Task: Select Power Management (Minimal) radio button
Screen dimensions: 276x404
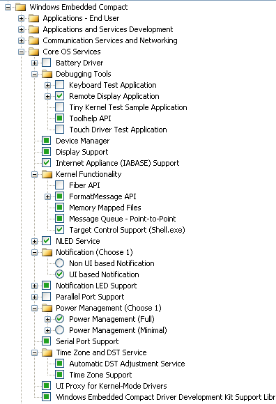Action: click(59, 329)
